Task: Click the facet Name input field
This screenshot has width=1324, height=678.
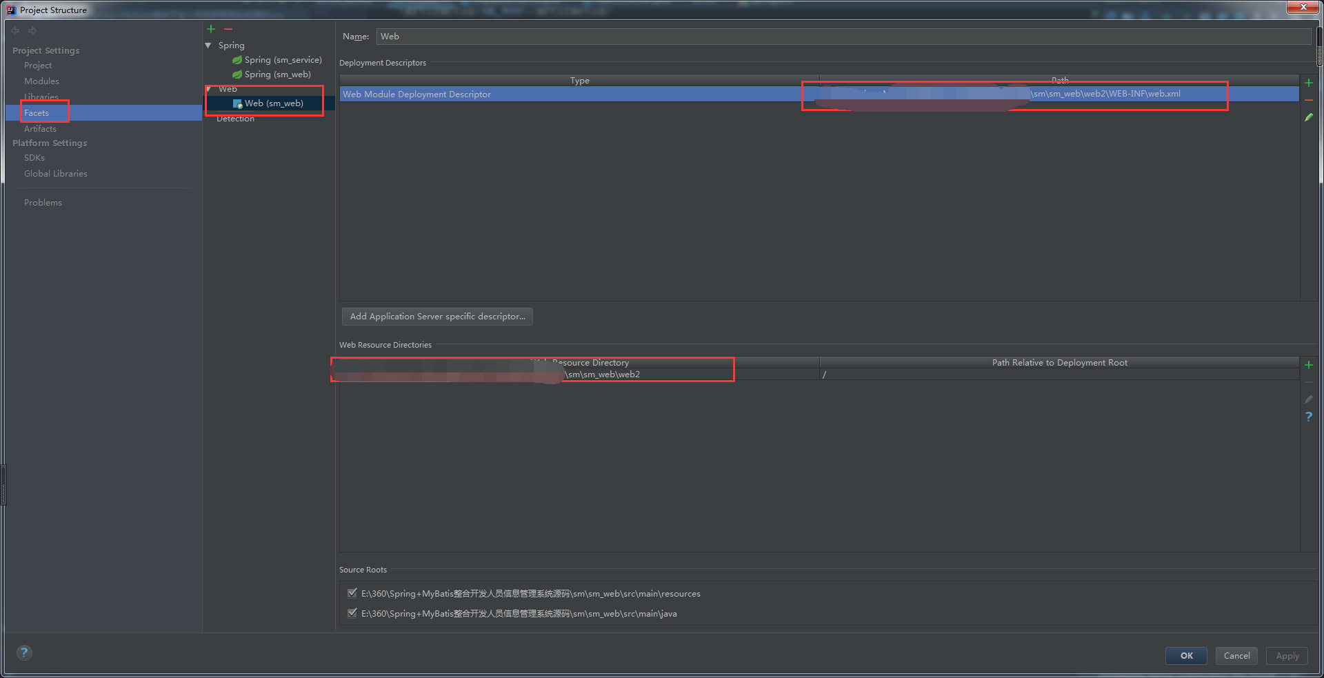Action: click(x=843, y=37)
